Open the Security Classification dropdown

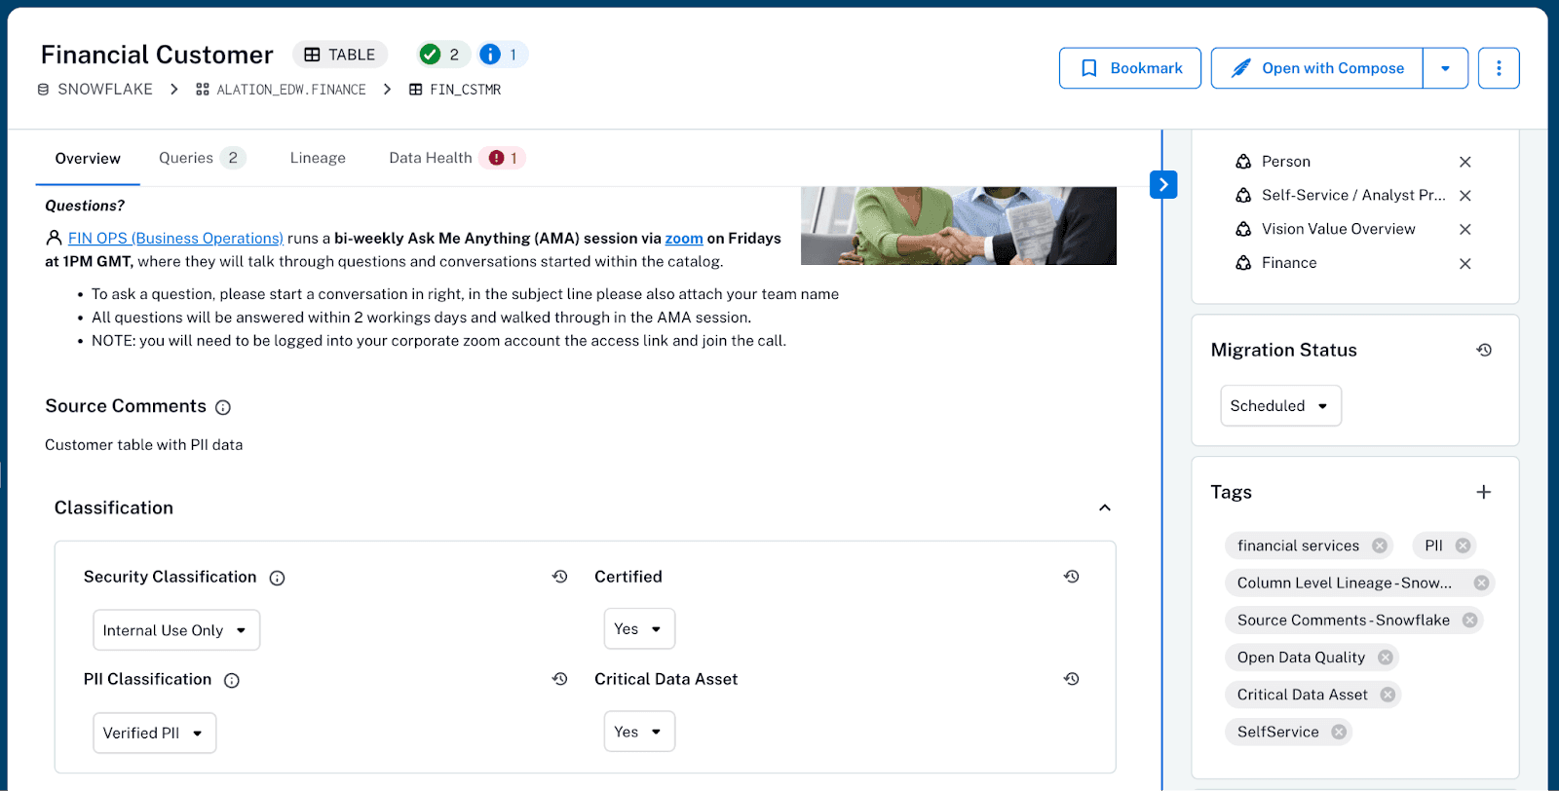pos(176,630)
